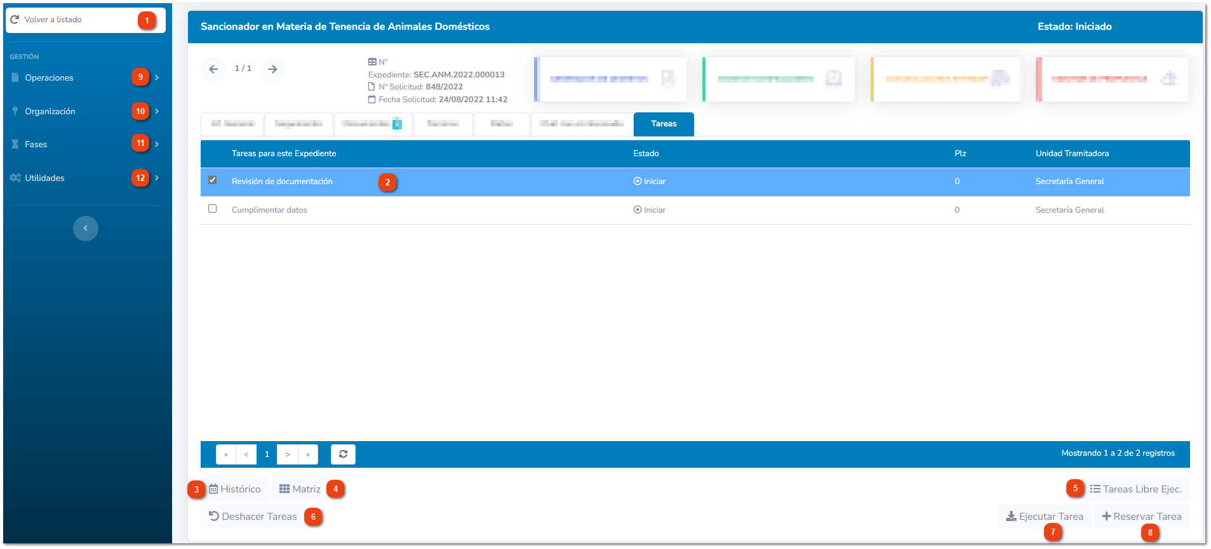The height and width of the screenshot is (549, 1211).
Task: Click Reservar Tarea button
Action: [x=1142, y=517]
